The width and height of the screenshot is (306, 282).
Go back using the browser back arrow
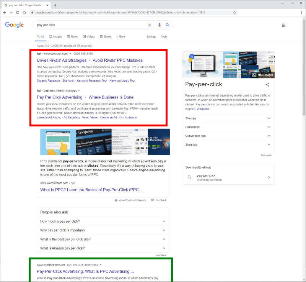click(x=5, y=13)
